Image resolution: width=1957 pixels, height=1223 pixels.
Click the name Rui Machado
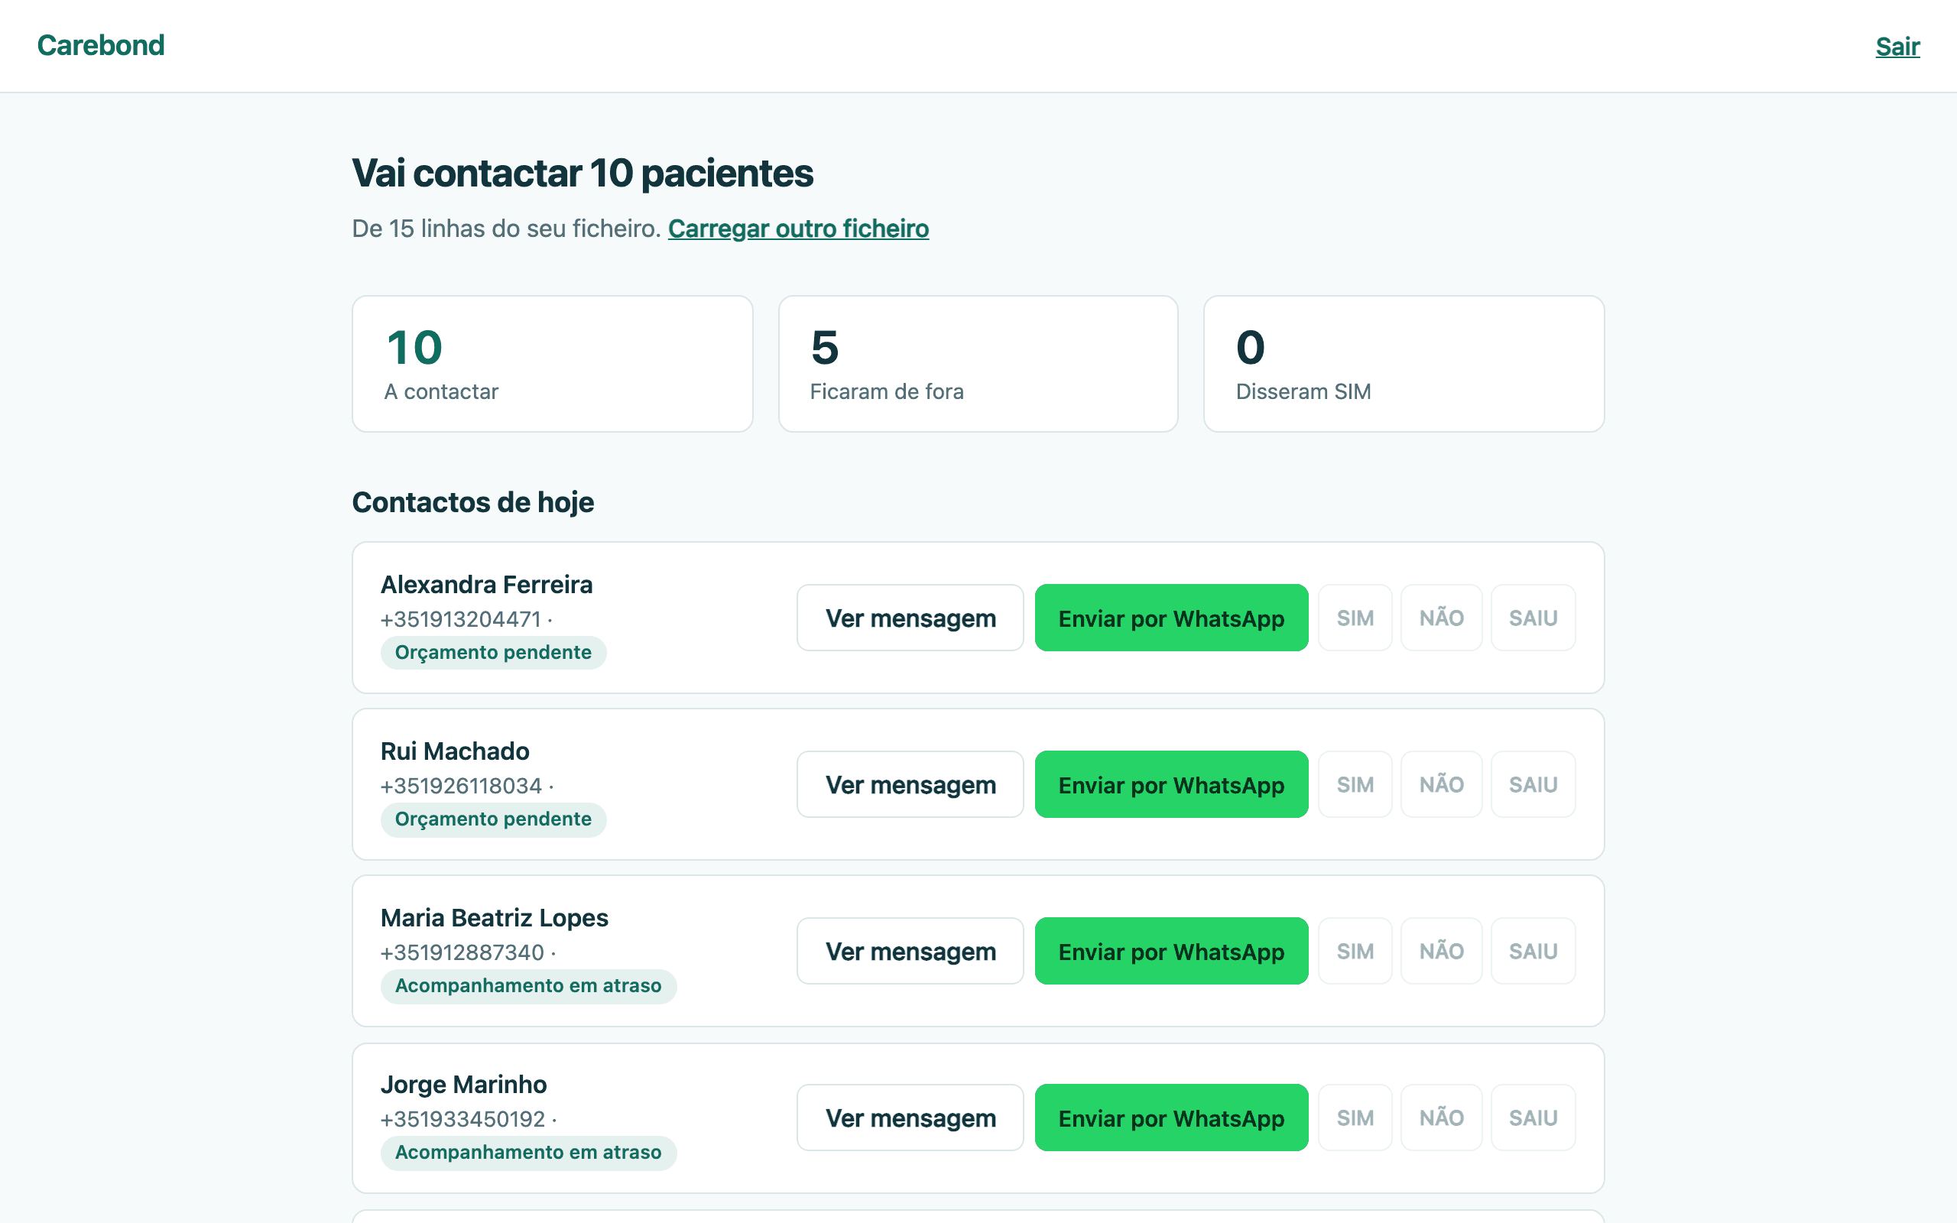[455, 751]
